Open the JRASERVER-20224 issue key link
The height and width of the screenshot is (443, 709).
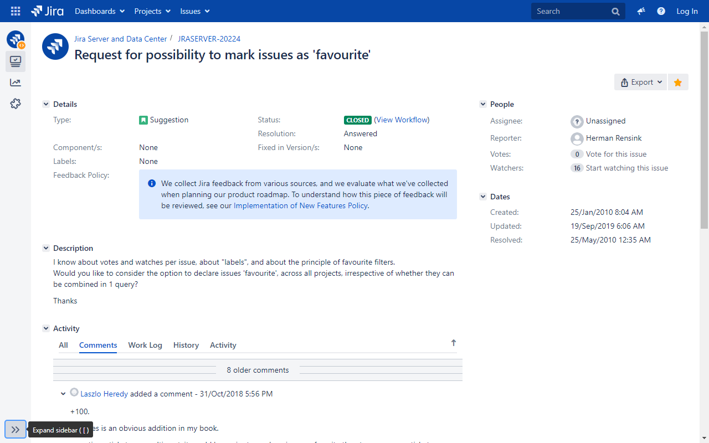209,39
